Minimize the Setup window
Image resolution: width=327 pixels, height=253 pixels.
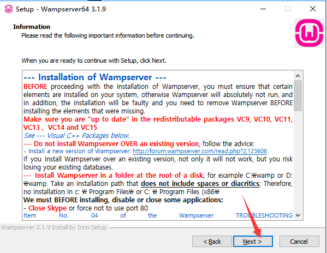click(x=263, y=9)
